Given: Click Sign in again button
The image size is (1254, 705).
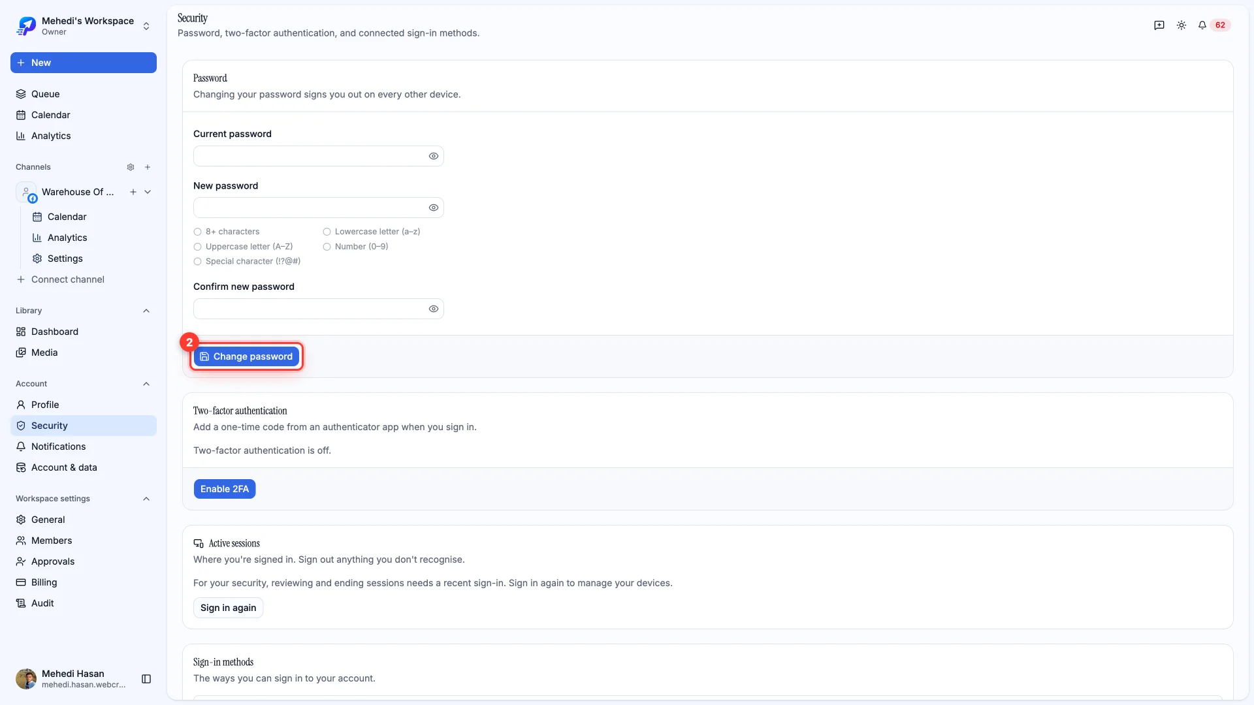Looking at the screenshot, I should 228,608.
